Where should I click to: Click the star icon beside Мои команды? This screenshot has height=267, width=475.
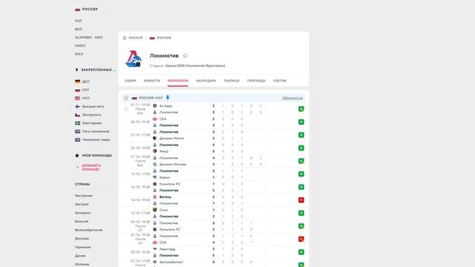[77, 155]
